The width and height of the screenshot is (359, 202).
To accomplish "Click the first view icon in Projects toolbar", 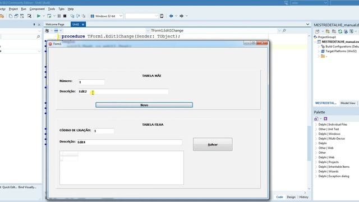I will point(317,31).
